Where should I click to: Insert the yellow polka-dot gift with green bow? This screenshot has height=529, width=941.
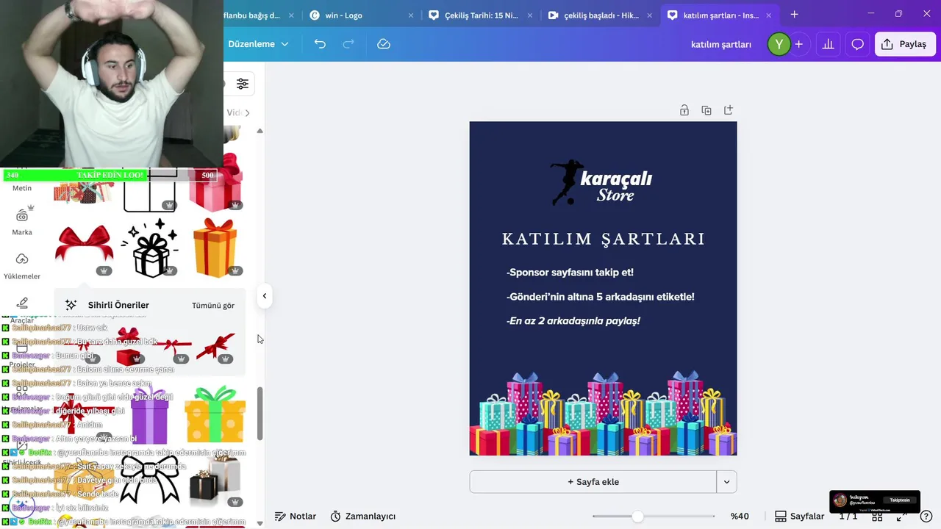[215, 415]
